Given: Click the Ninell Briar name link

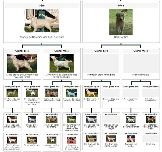Looking at the screenshot, I should tap(151, 144).
